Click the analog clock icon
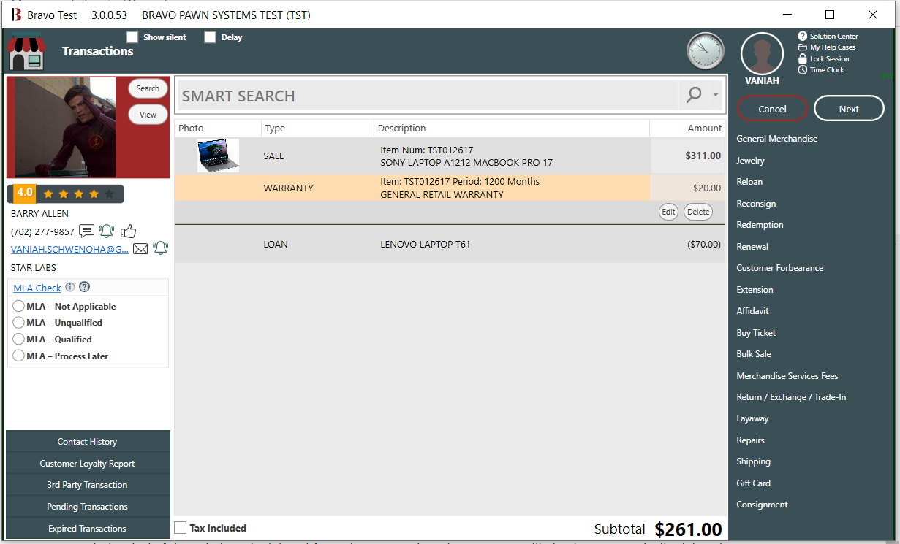This screenshot has height=544, width=900. 706,52
